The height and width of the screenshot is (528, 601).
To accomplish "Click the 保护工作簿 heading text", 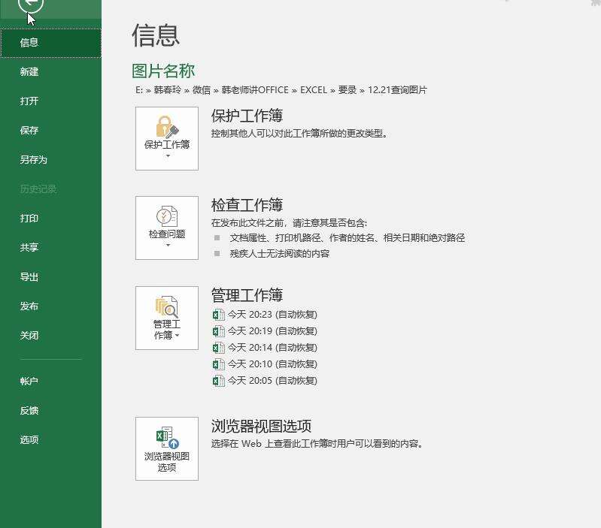I will [x=247, y=116].
